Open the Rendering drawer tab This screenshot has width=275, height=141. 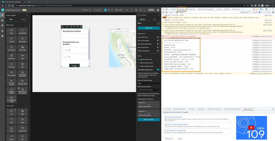click(201, 109)
